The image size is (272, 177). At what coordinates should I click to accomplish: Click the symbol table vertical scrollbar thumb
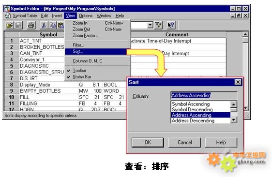(x=245, y=40)
